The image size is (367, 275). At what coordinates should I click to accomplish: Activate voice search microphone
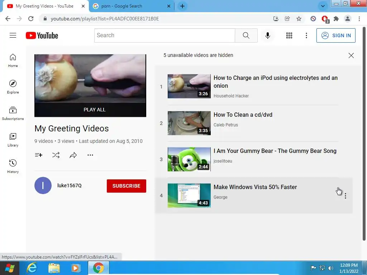pos(267,35)
